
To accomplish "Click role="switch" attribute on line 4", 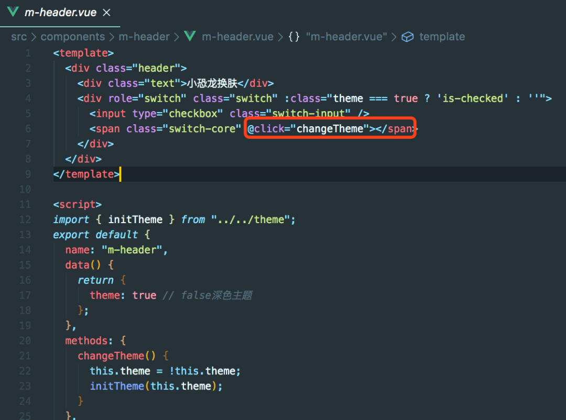I will (147, 98).
